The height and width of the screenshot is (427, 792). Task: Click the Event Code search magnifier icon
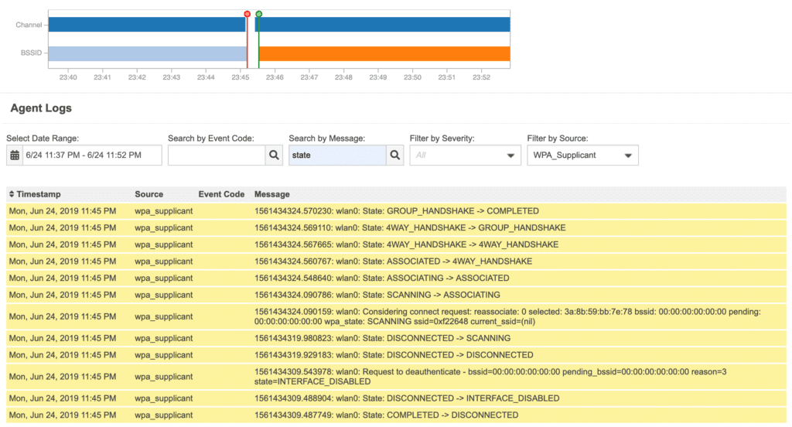point(274,155)
